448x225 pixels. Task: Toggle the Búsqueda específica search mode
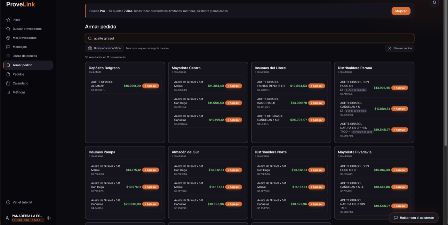click(104, 48)
